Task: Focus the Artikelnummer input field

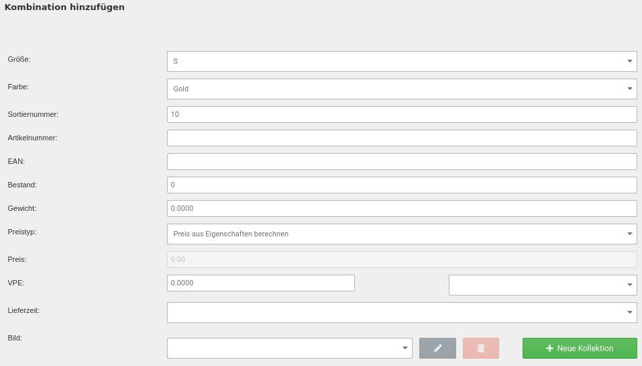Action: (x=401, y=138)
